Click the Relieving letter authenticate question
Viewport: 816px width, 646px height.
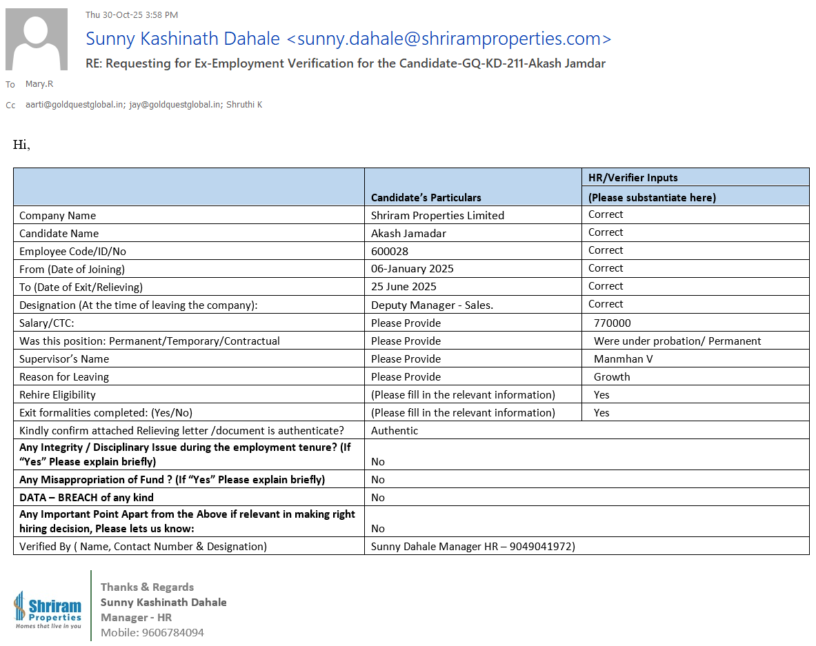click(x=181, y=431)
